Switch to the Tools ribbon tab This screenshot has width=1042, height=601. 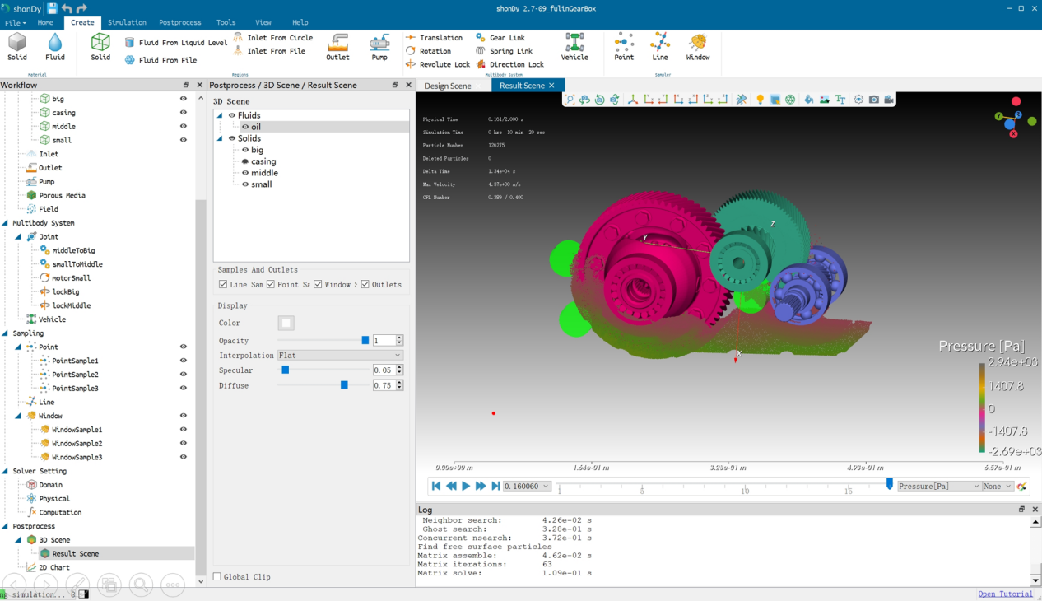[226, 23]
